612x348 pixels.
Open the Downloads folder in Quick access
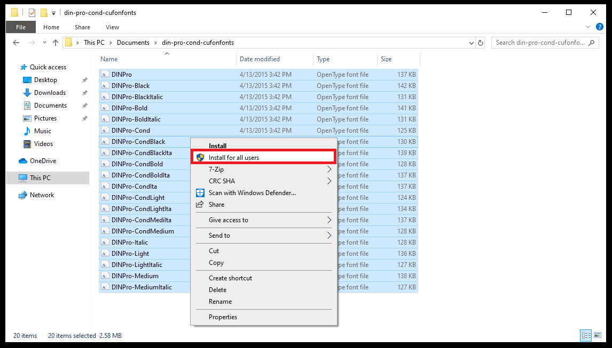click(50, 93)
